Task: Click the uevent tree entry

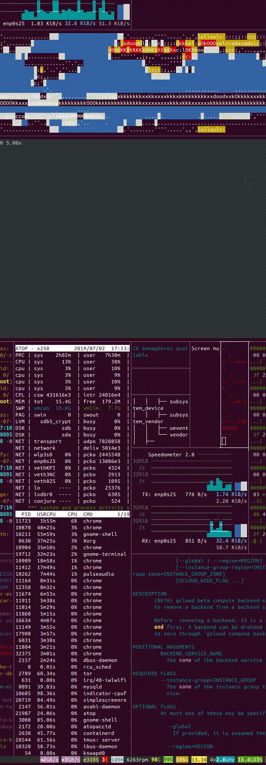Action: coord(179,428)
